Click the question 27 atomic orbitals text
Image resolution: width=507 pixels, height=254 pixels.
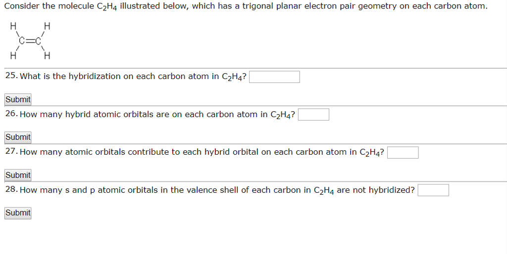point(202,152)
